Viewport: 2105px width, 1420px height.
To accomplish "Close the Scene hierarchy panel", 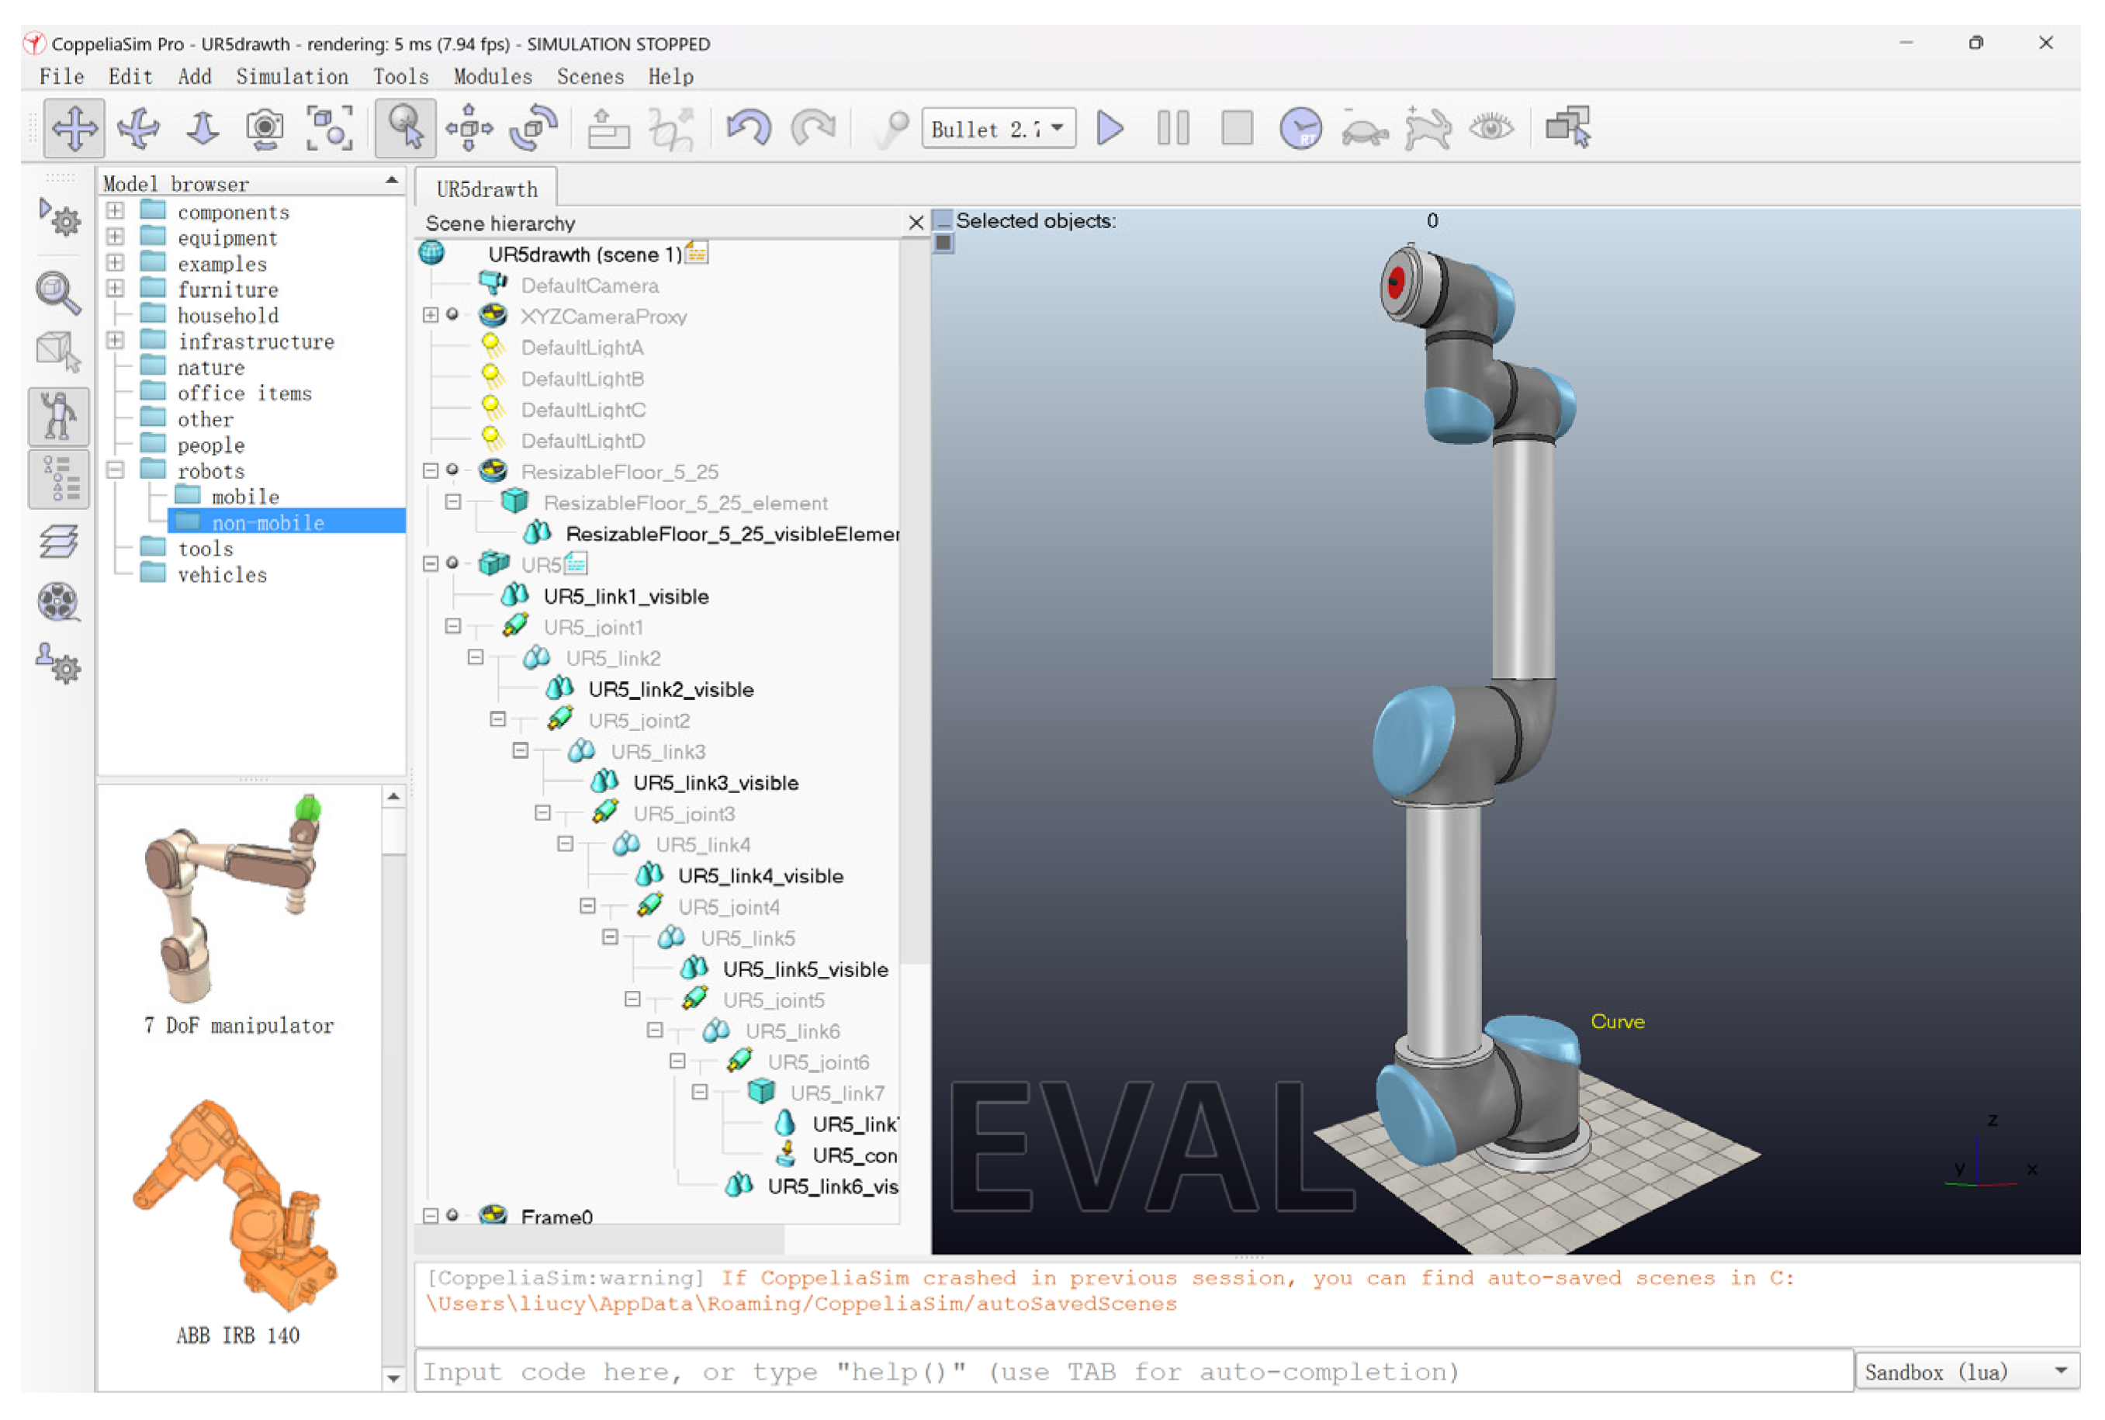I will click(916, 223).
